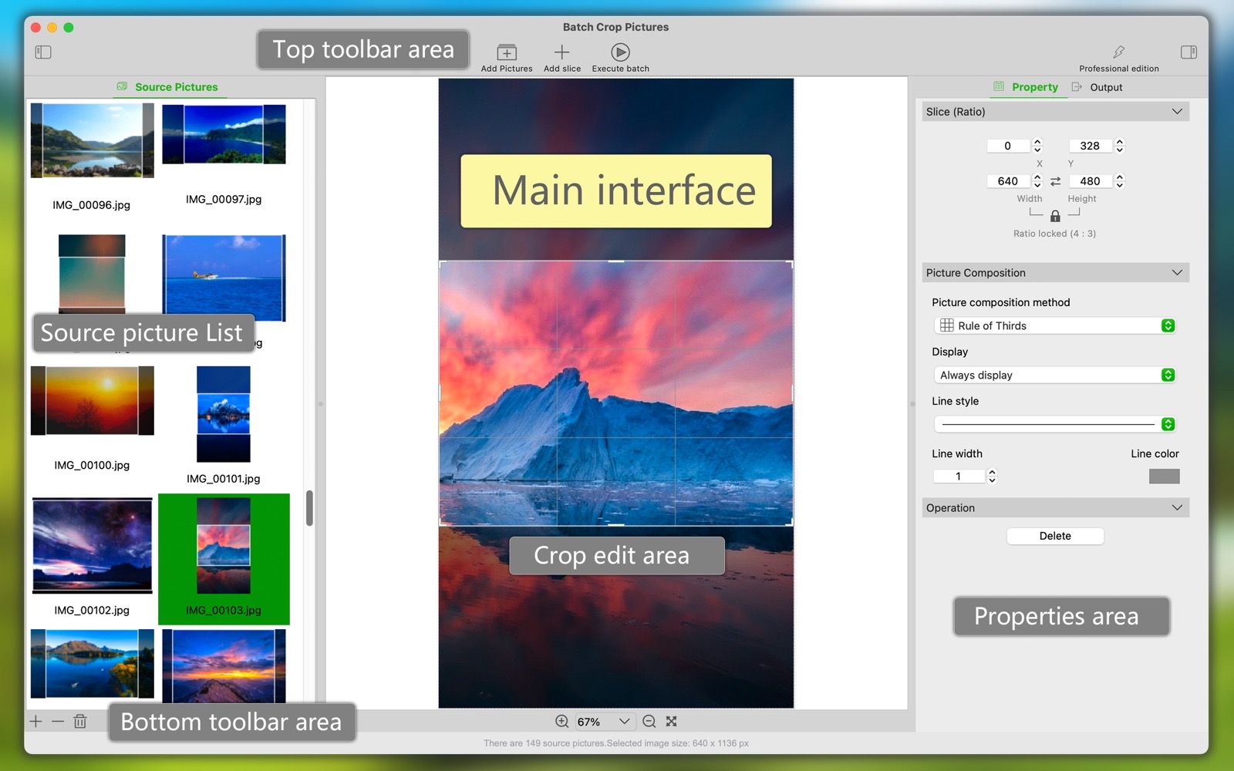
Task: Click the zoom out magnifier icon
Action: [649, 722]
